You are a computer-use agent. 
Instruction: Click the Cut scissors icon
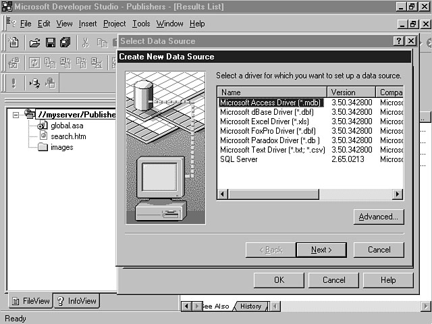point(86,43)
